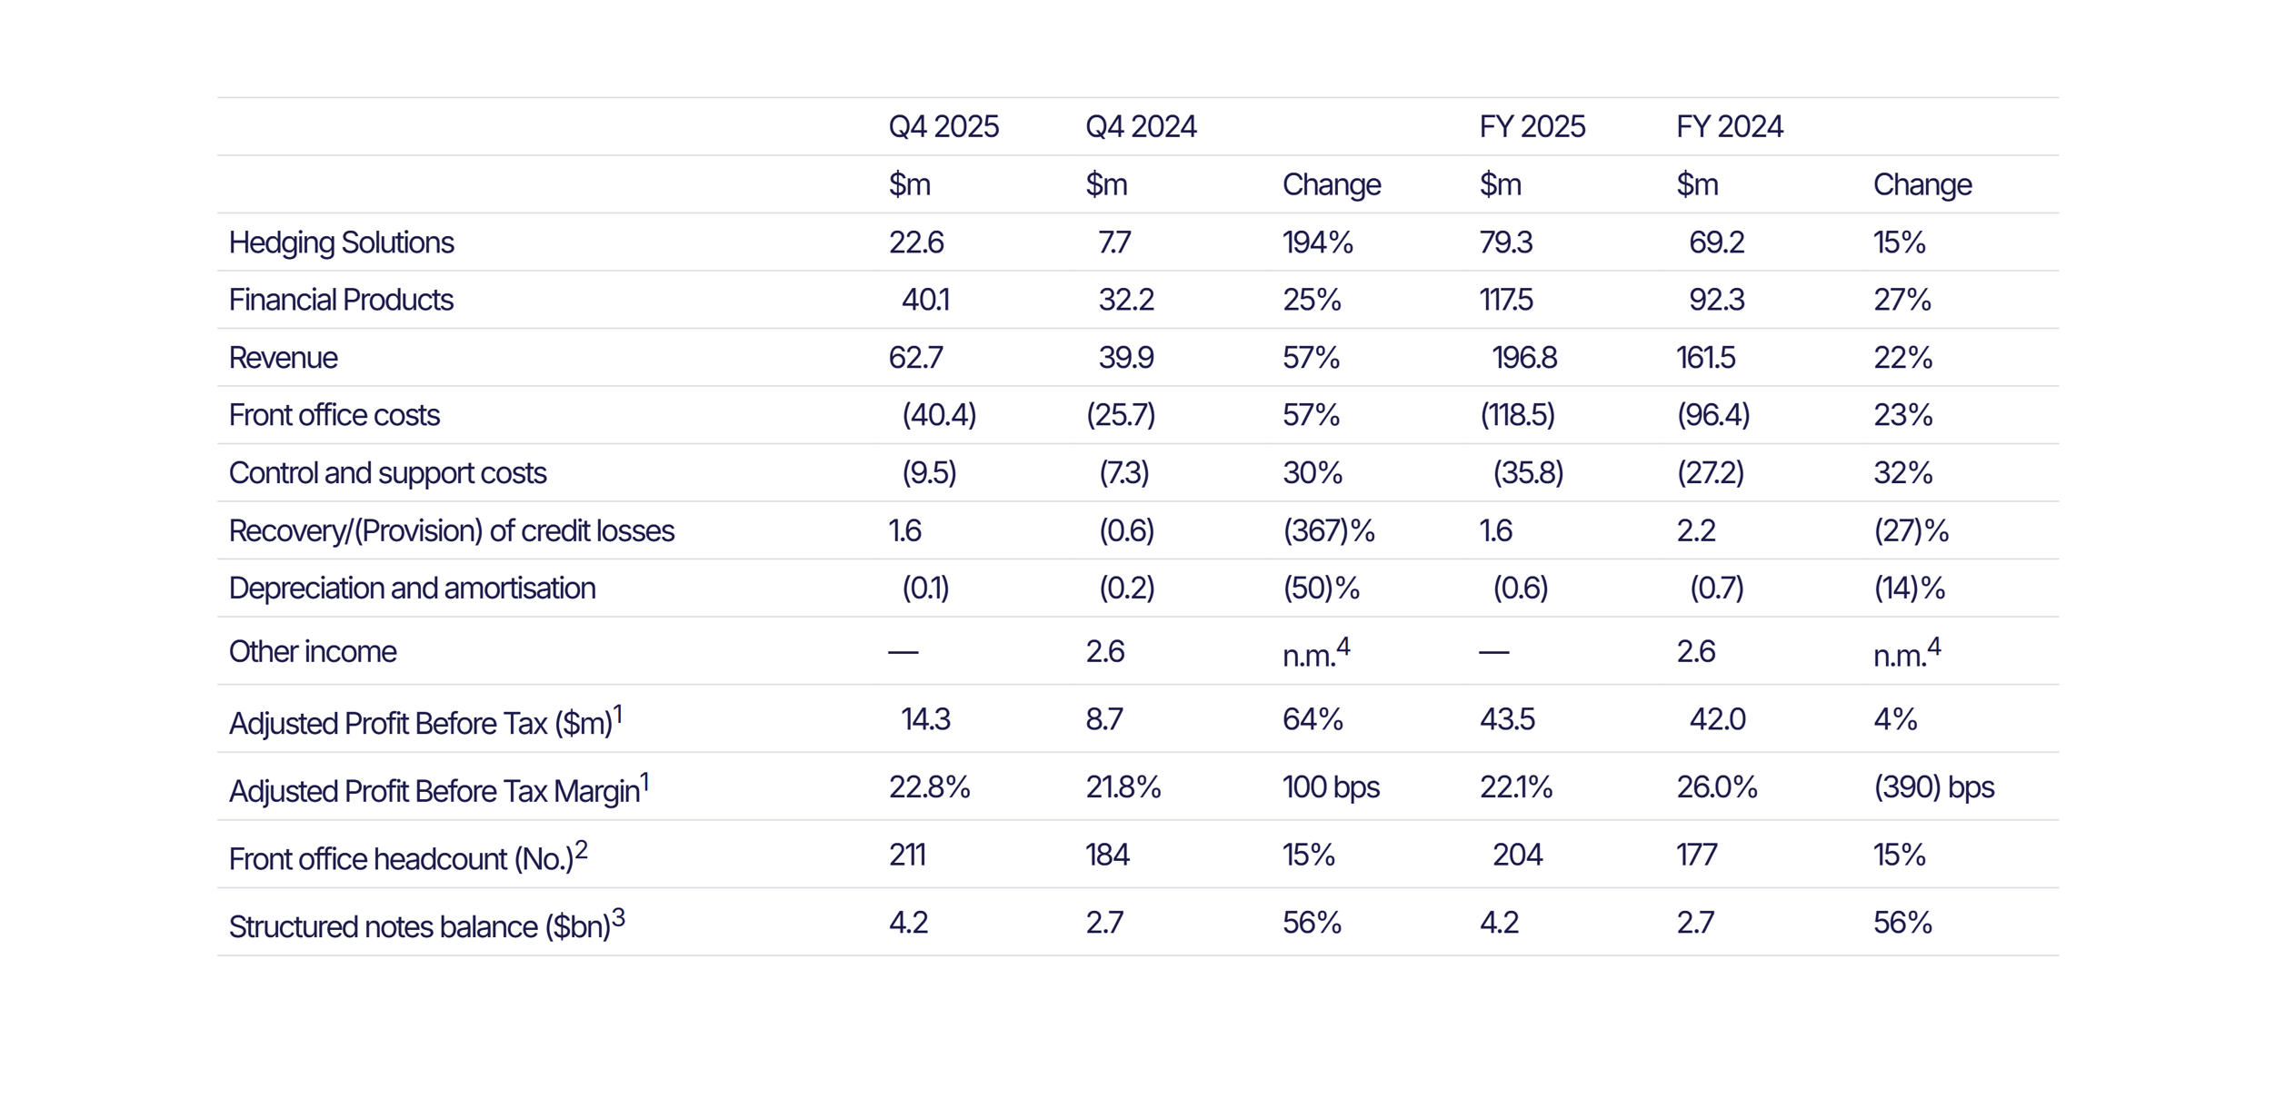Select the FY 2025 column header
The width and height of the screenshot is (2286, 1098).
1532,126
